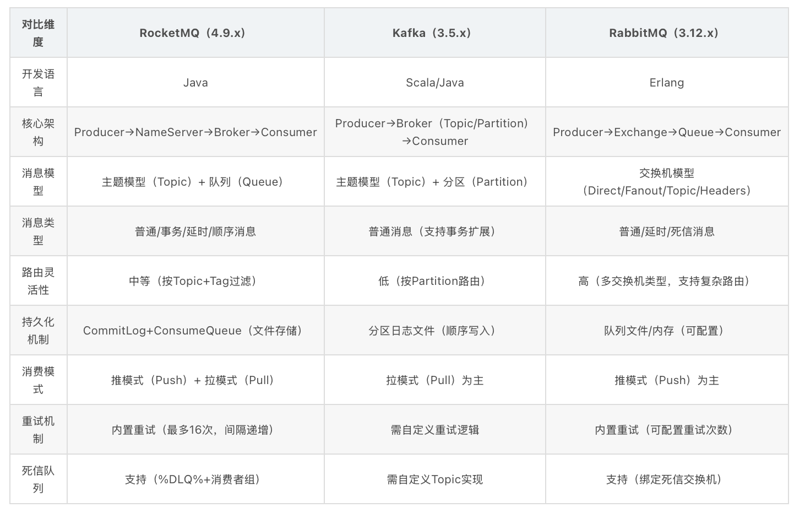Click the 消息模型 row label
Screen dimensions: 794x529
pos(39,181)
